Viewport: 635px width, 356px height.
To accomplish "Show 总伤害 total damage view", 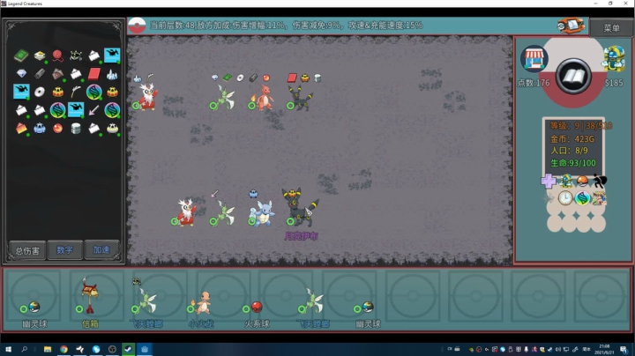I will coord(27,250).
